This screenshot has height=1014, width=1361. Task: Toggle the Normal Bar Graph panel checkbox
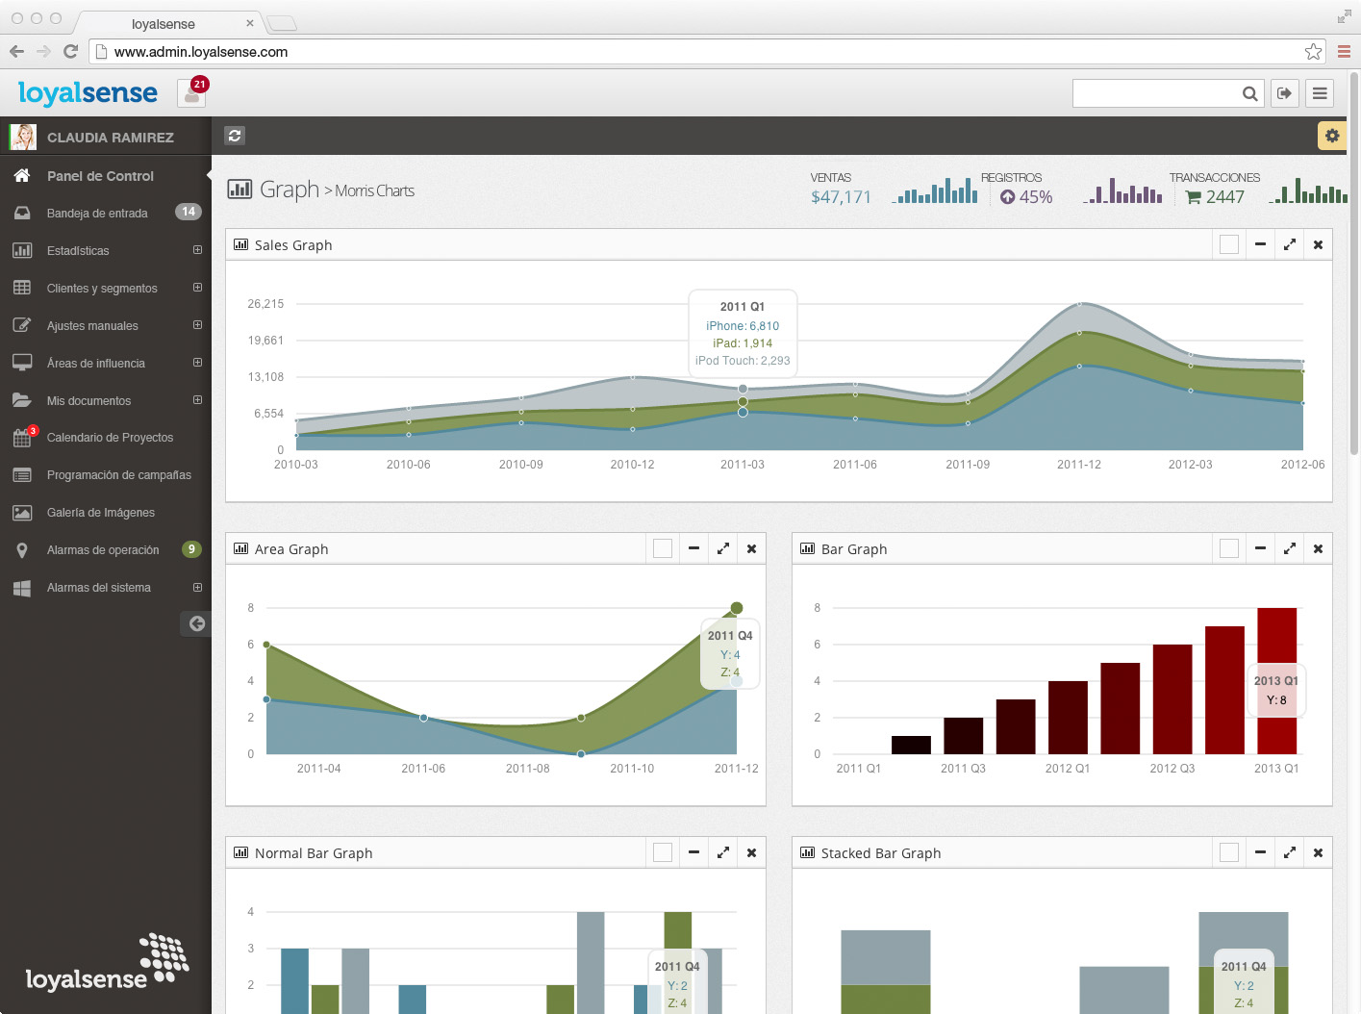[x=663, y=853]
